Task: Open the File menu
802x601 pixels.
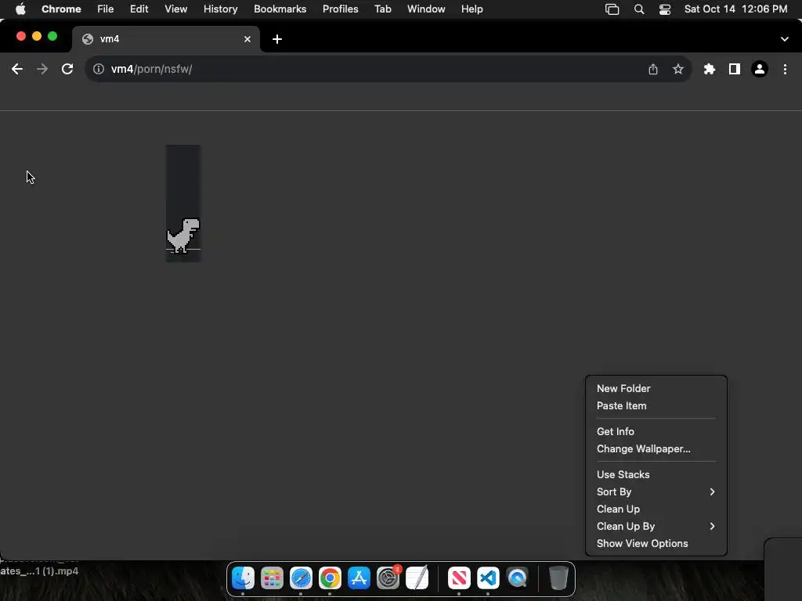Action: click(x=106, y=9)
